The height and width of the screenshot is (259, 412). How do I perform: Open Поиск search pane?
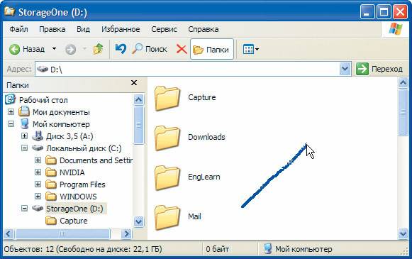pos(150,49)
